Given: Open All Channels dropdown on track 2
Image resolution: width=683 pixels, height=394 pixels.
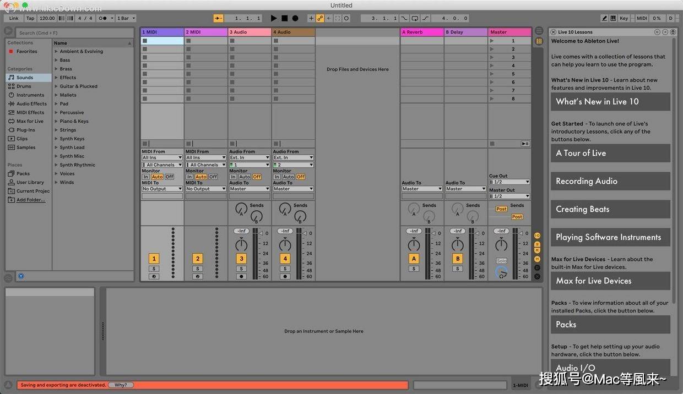Looking at the screenshot, I should point(205,165).
